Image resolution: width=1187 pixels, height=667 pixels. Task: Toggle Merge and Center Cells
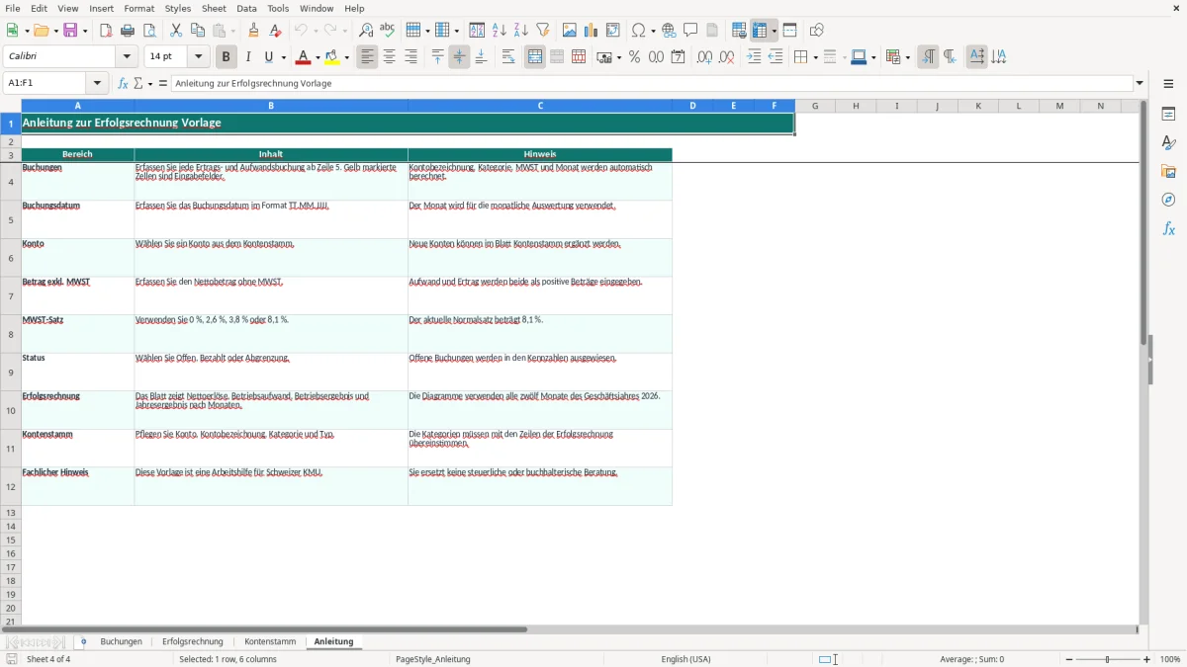[535, 57]
